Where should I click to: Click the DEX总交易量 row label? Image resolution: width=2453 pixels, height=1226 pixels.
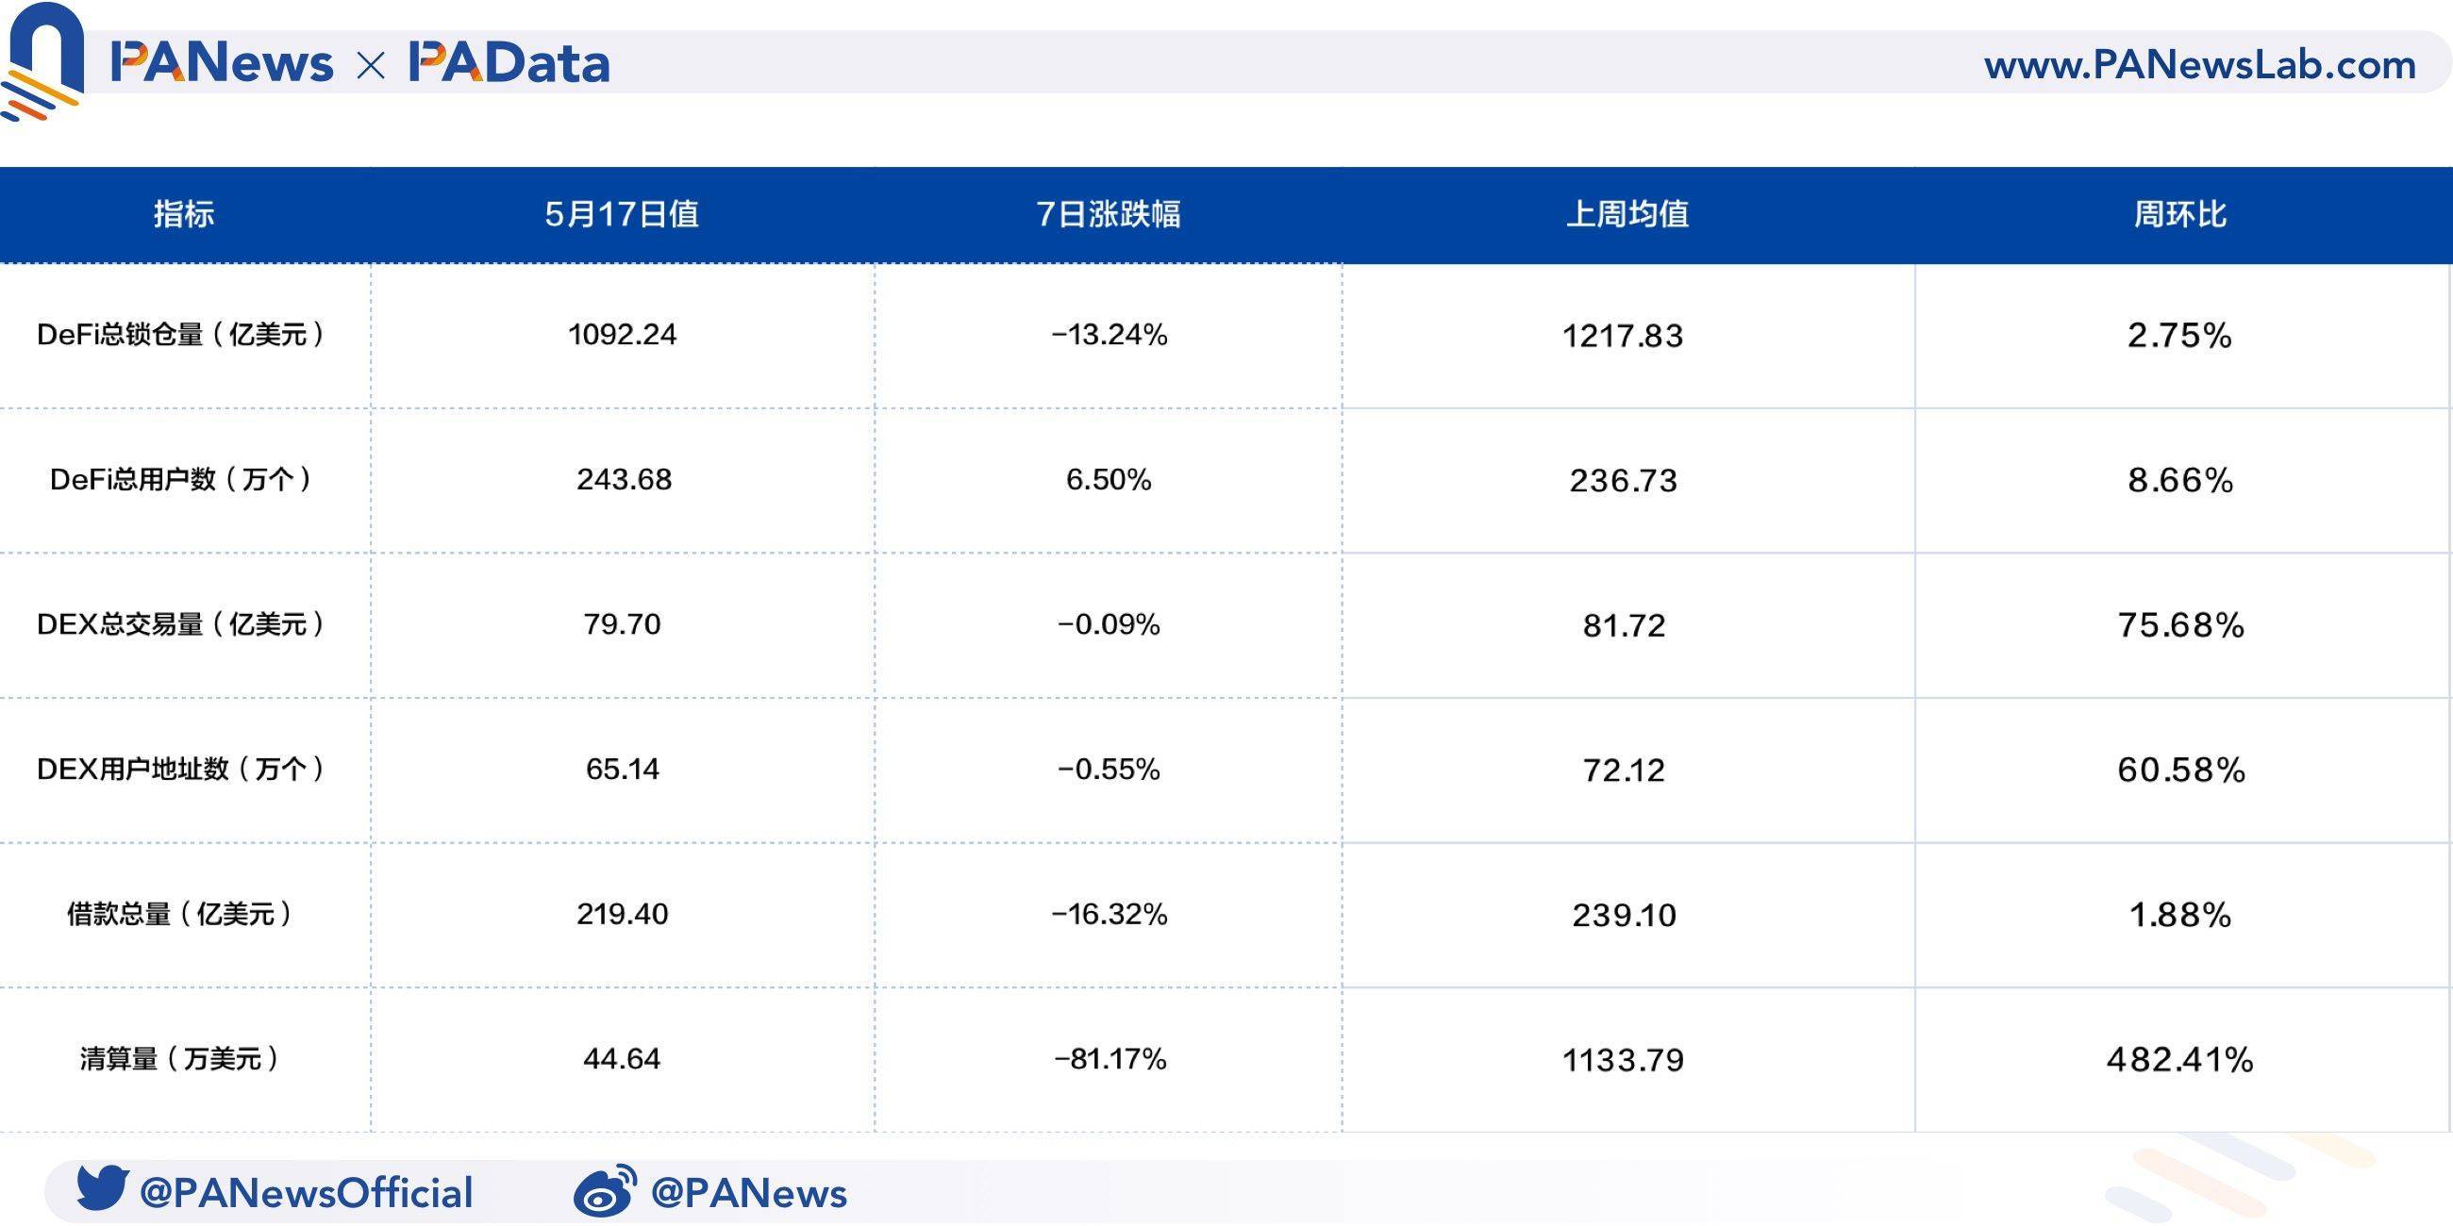[181, 624]
